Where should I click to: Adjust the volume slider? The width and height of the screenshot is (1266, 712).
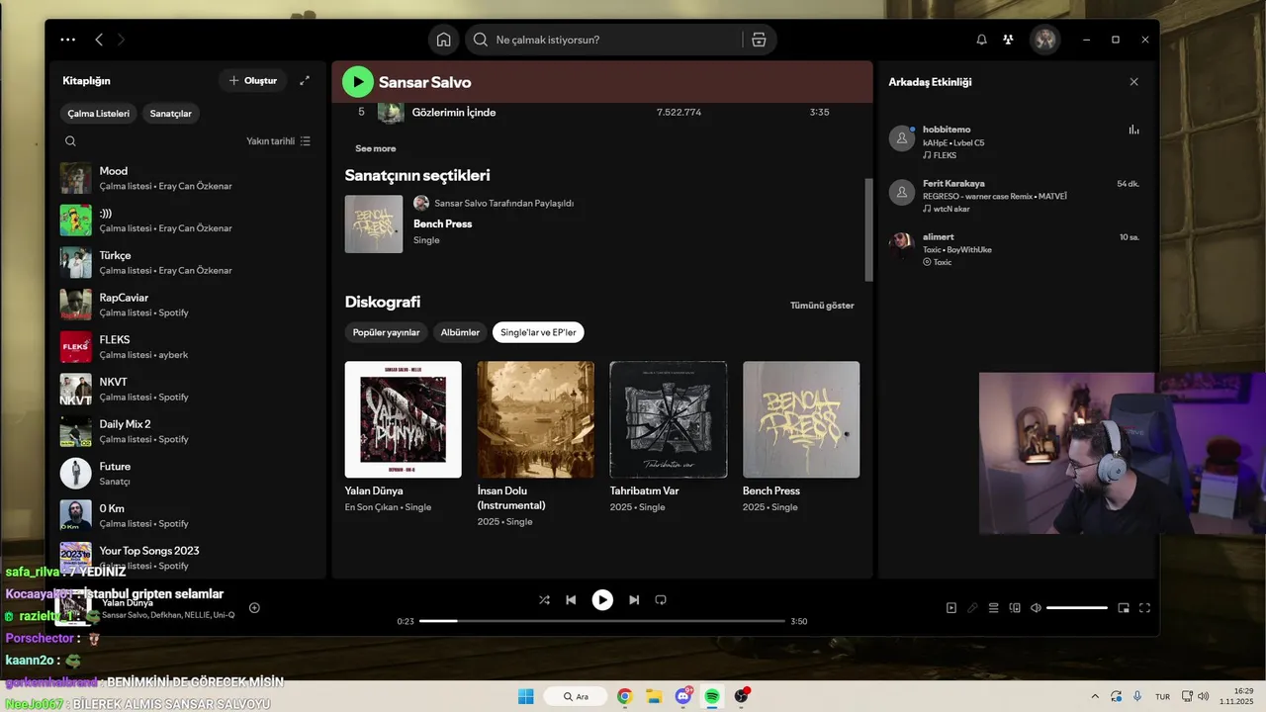[1077, 608]
